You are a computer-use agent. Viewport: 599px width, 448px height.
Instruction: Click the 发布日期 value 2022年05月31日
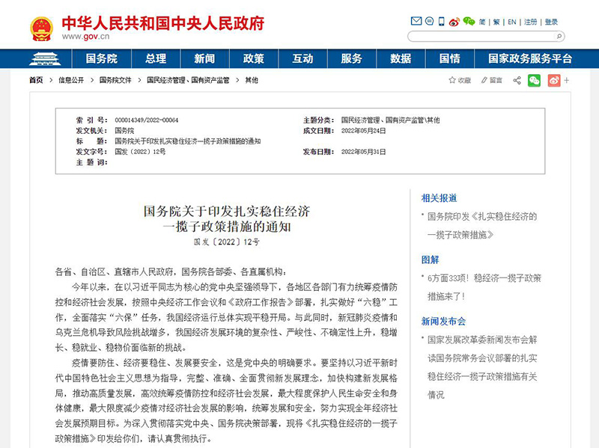tap(363, 152)
